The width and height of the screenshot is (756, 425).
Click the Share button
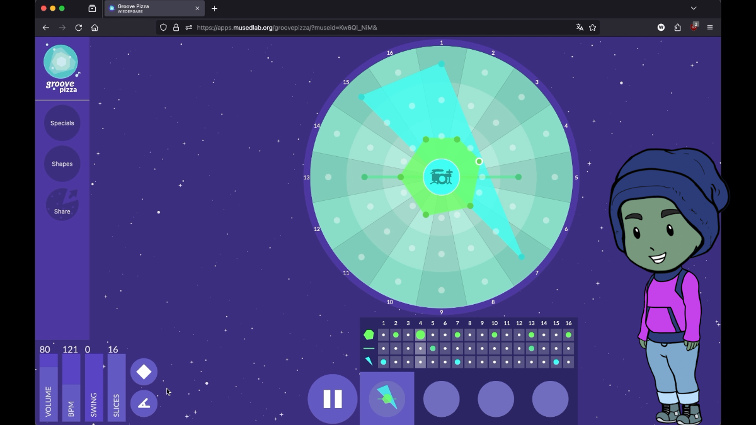point(62,205)
